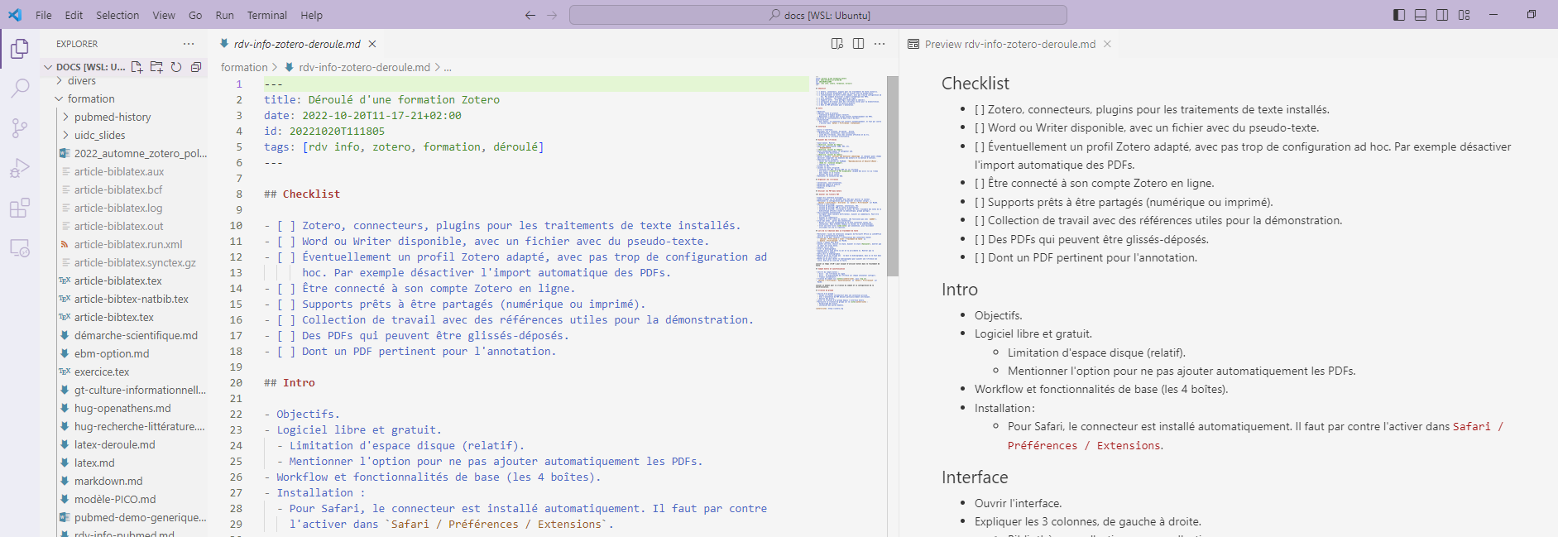1558x537 pixels.
Task: Open the Source Control view
Action: (x=20, y=127)
